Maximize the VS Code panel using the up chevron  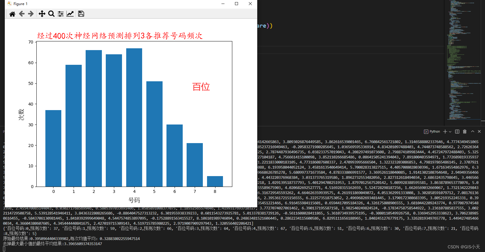472,131
